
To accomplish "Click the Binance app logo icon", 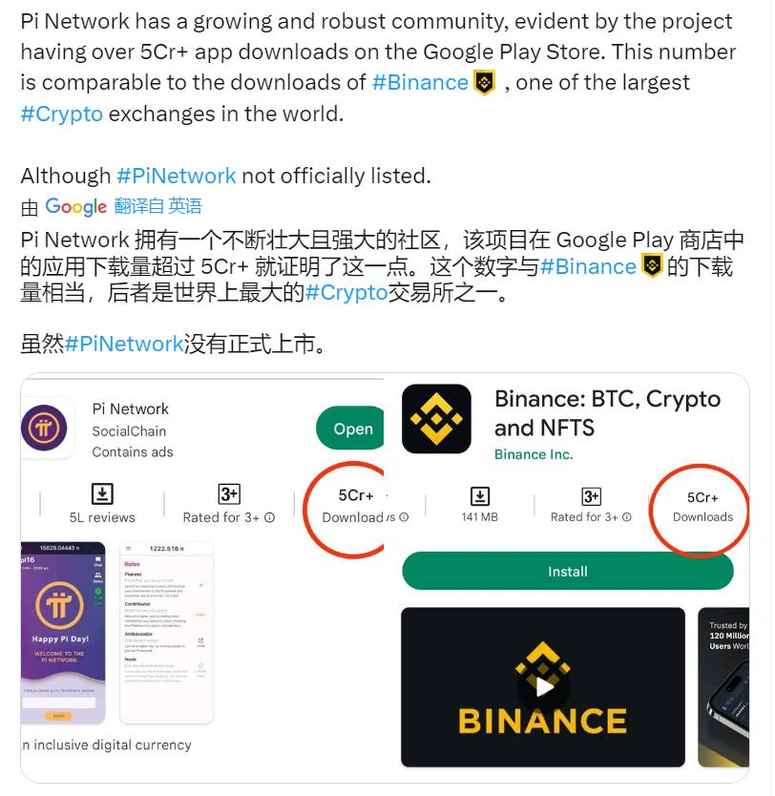I will [436, 419].
